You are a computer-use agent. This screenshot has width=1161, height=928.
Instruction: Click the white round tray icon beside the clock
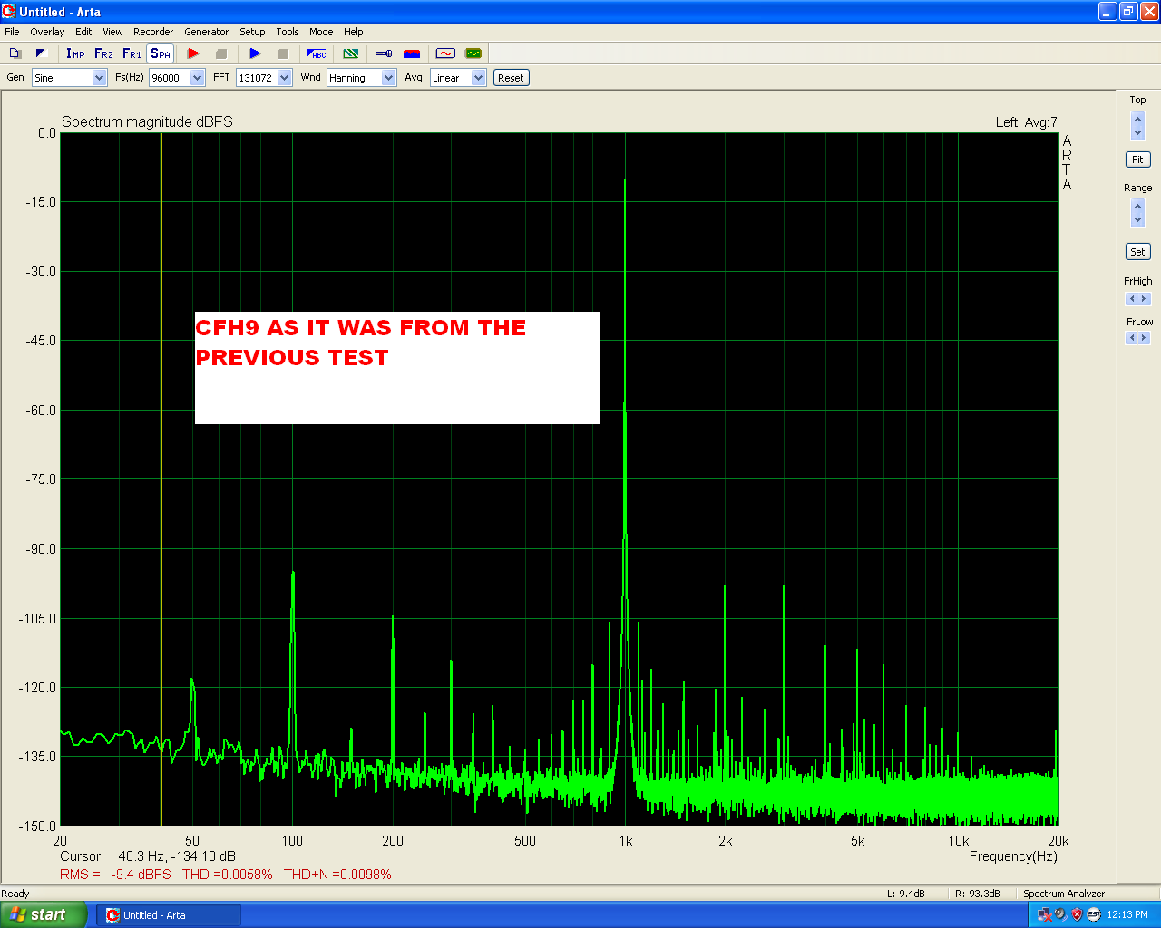[1093, 914]
